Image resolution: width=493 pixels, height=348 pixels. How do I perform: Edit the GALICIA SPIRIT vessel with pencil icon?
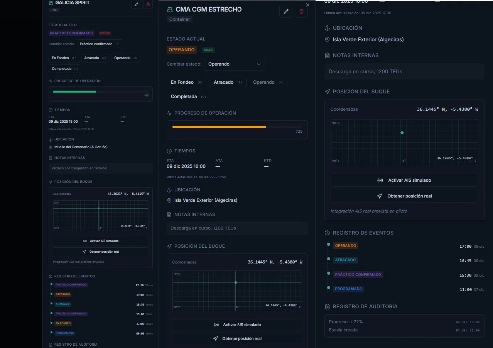[x=136, y=4]
